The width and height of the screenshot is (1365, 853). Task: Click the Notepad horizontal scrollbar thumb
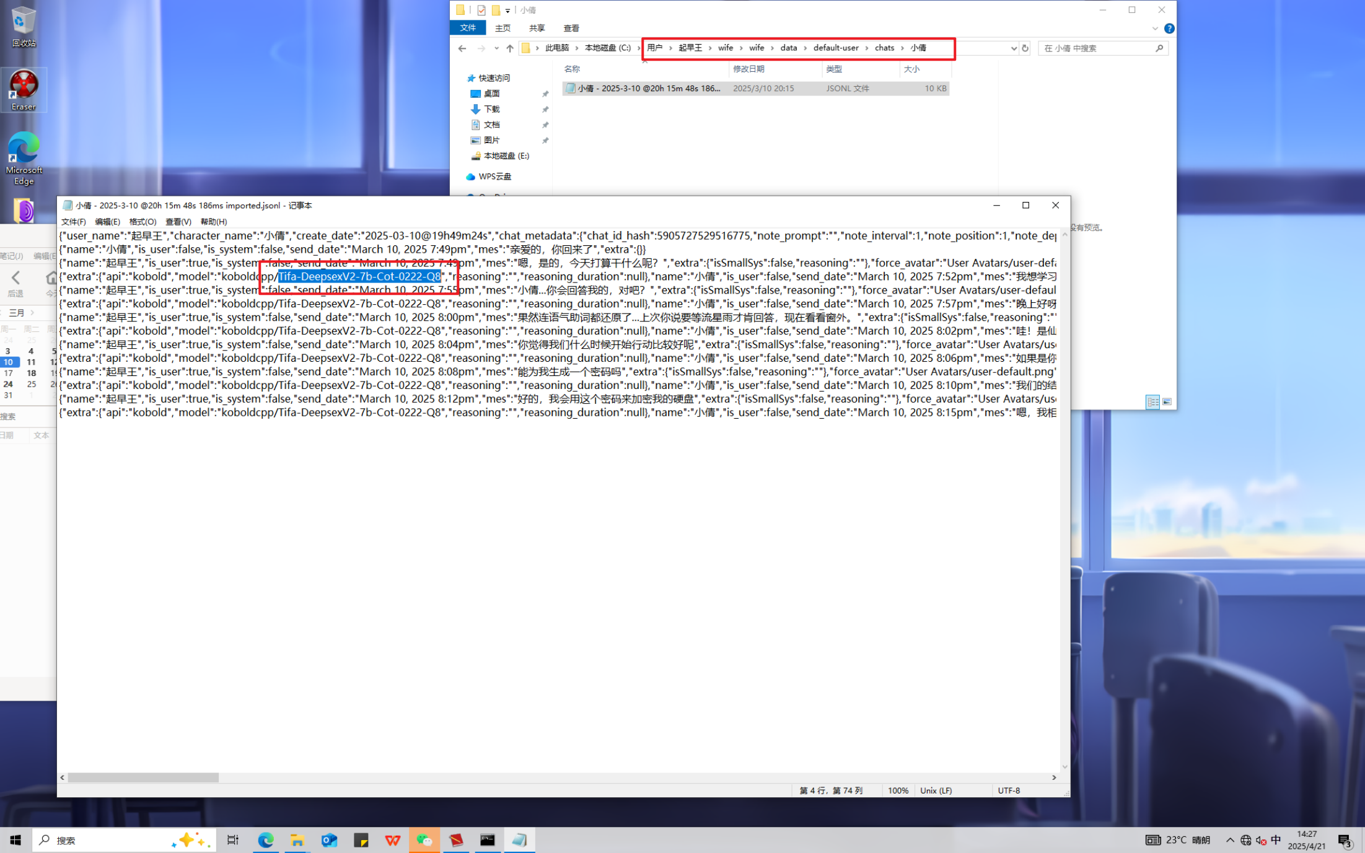tap(143, 777)
